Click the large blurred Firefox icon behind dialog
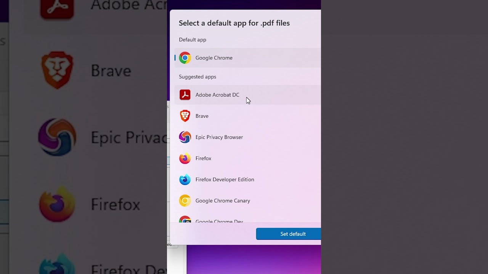Screen dimensions: 488x274 57,204
